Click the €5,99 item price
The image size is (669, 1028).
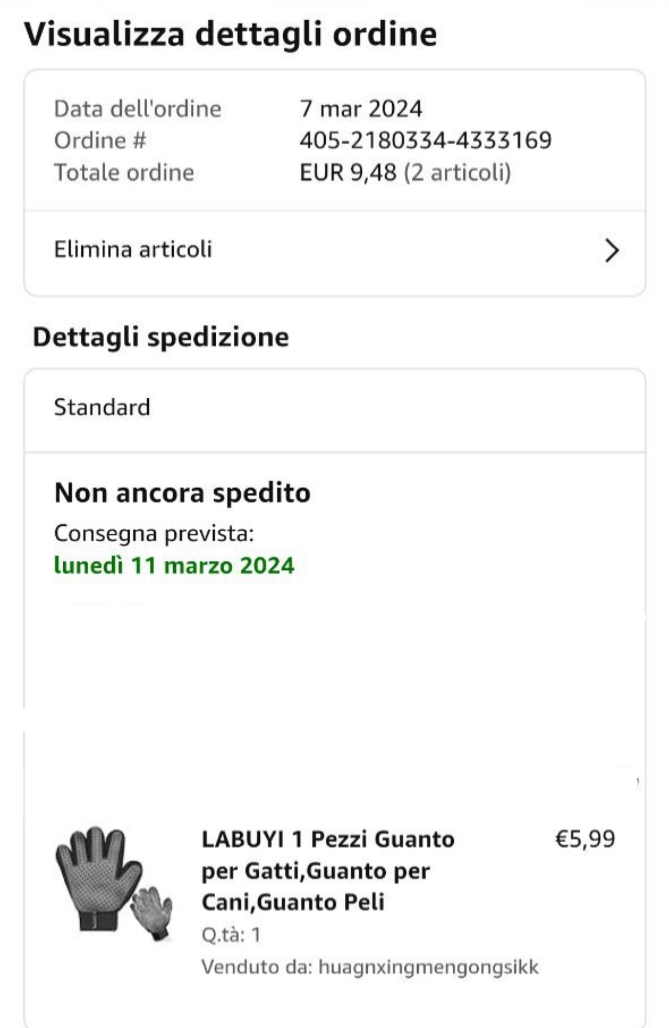pos(586,838)
